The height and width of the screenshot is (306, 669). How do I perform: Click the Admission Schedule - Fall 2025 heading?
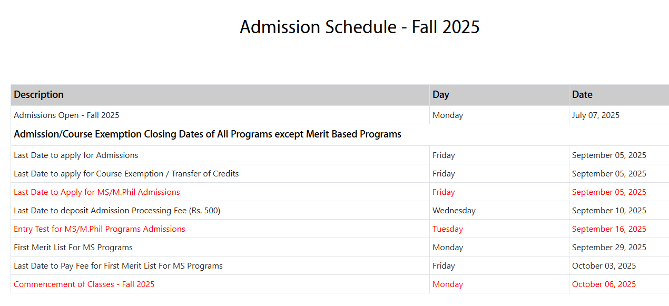point(360,27)
